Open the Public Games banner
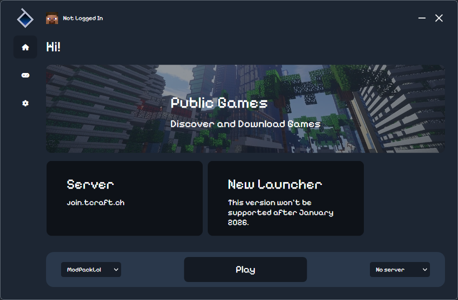 (x=245, y=109)
